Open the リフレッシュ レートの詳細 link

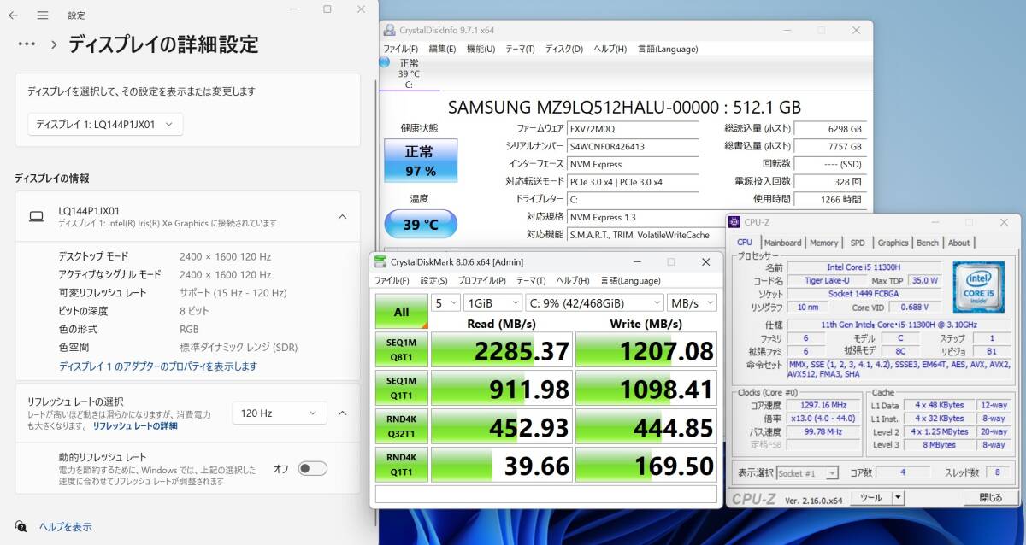(x=135, y=425)
